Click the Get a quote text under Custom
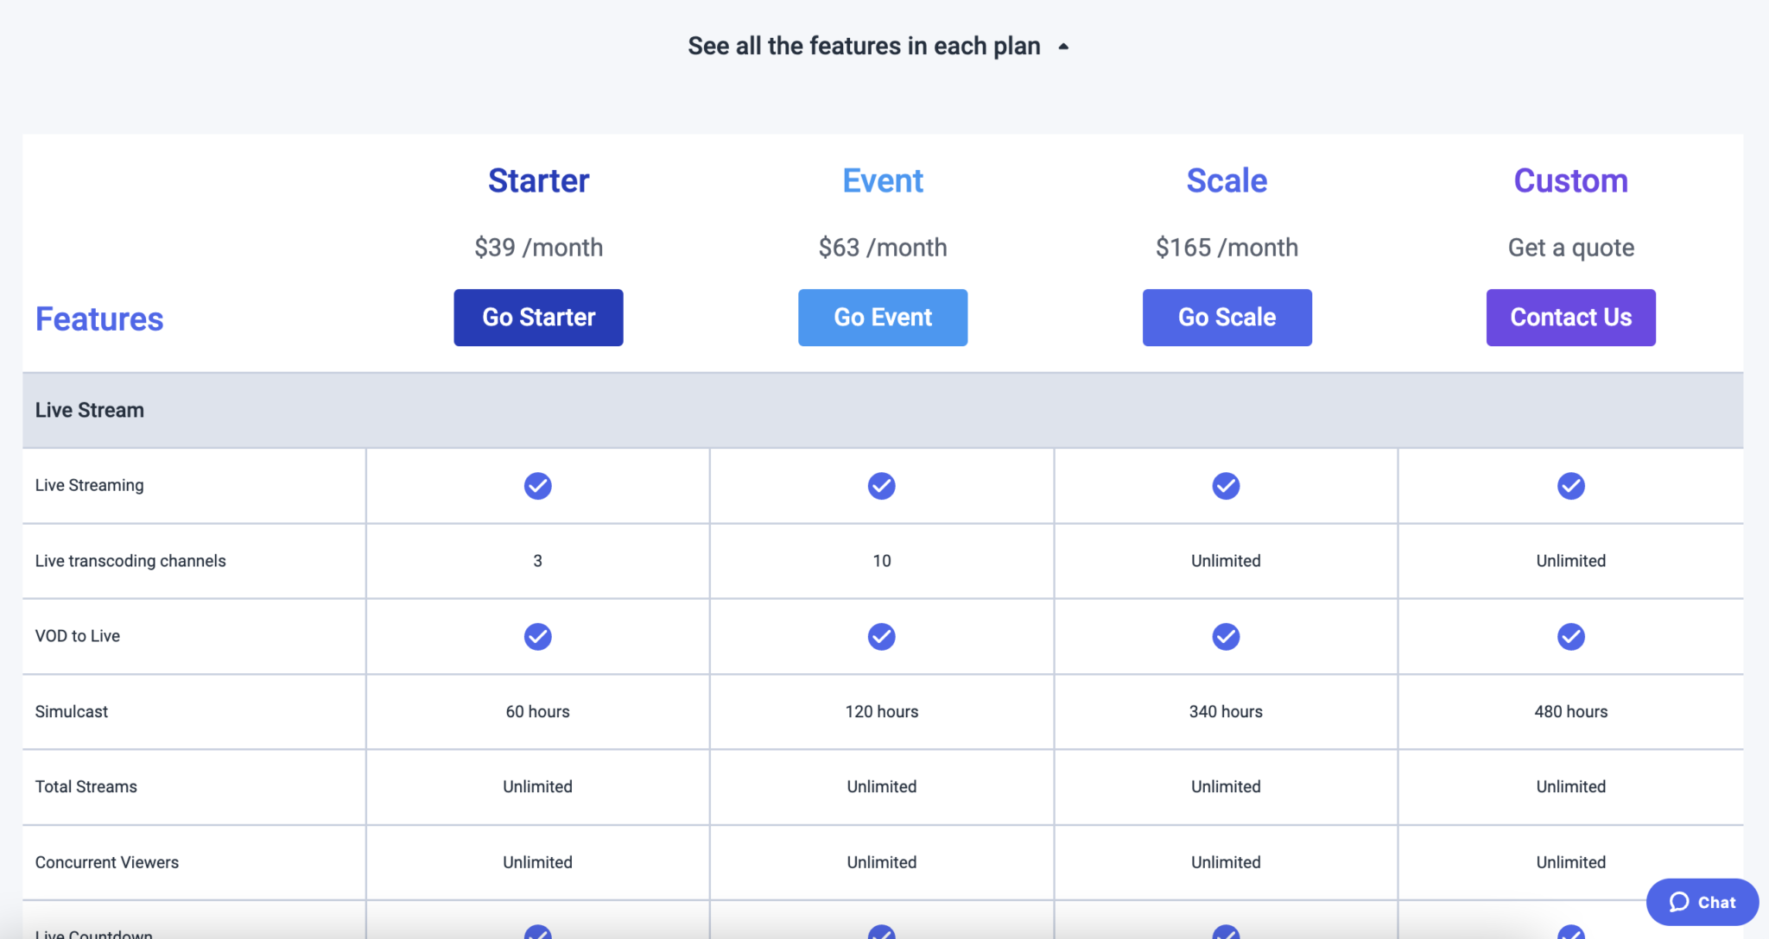 click(1569, 248)
